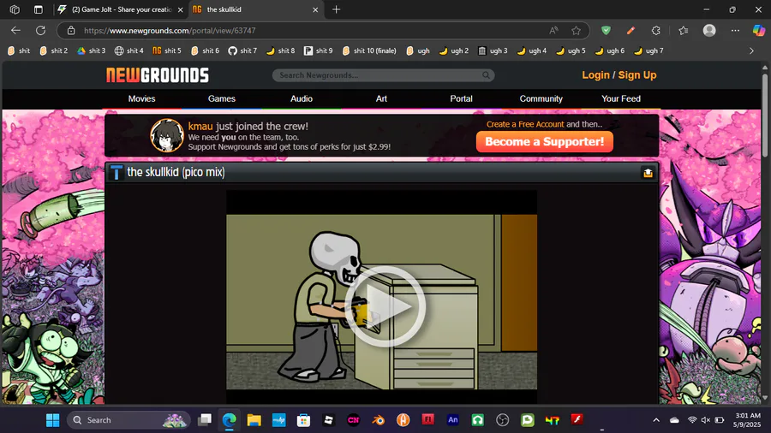
Task: Open the Games menu
Action: [x=222, y=98]
